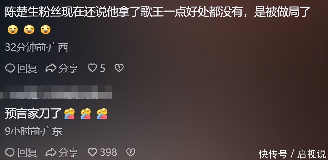The width and height of the screenshot is (328, 160).
Task: Click the 快传号 / 启视说 watermark
Action: tap(292, 153)
